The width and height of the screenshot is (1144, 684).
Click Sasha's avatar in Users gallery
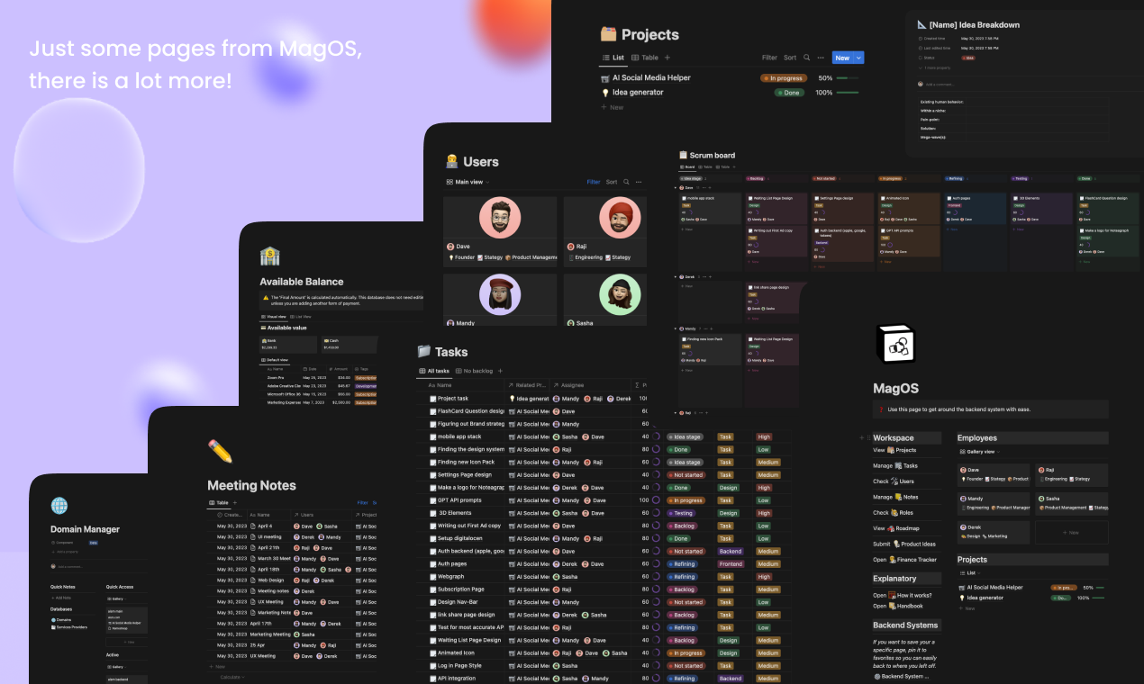pyautogui.click(x=621, y=295)
